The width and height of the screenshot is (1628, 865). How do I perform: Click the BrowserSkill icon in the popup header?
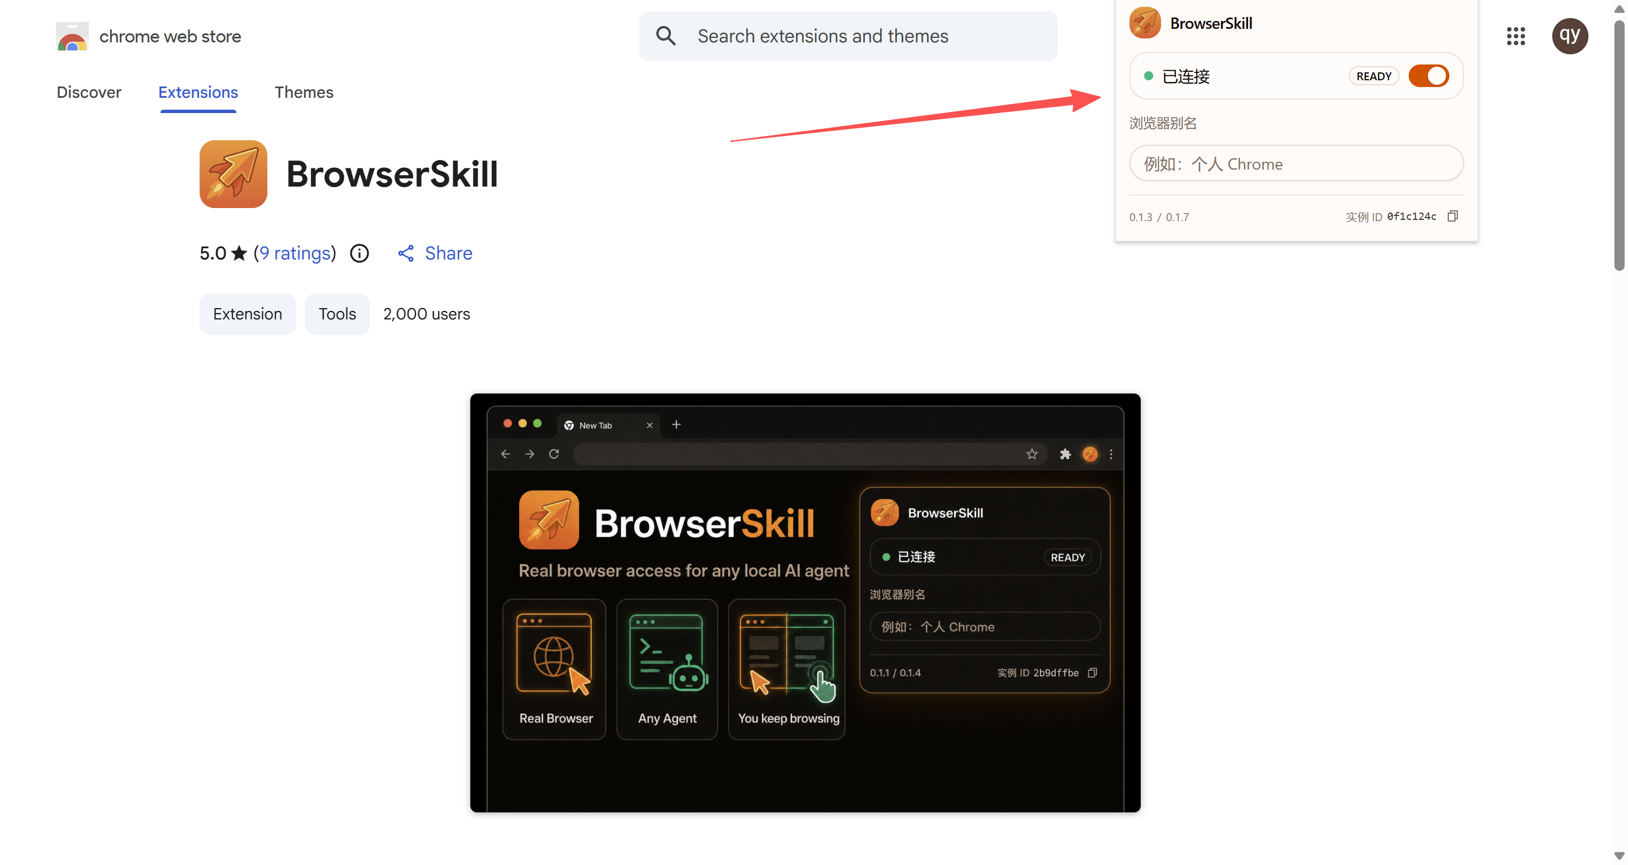1145,23
